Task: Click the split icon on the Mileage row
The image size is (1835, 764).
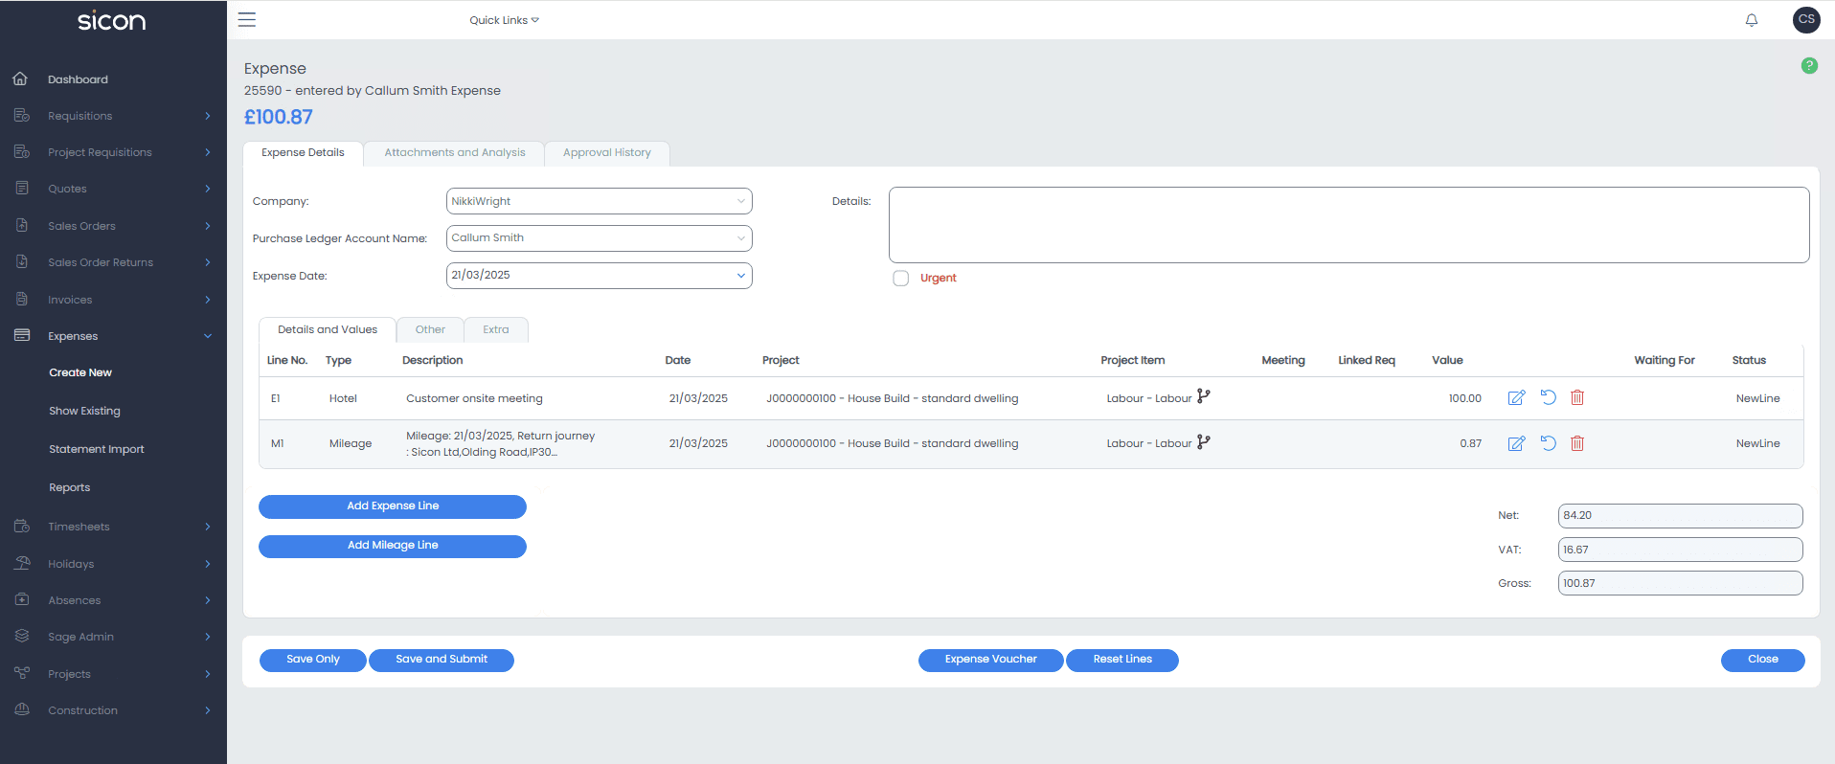Action: tap(1204, 442)
